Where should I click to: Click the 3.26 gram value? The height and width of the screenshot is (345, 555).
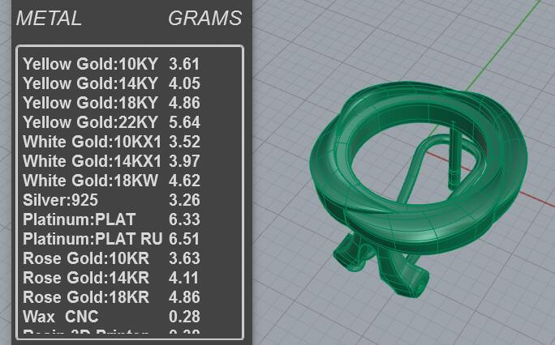click(184, 200)
